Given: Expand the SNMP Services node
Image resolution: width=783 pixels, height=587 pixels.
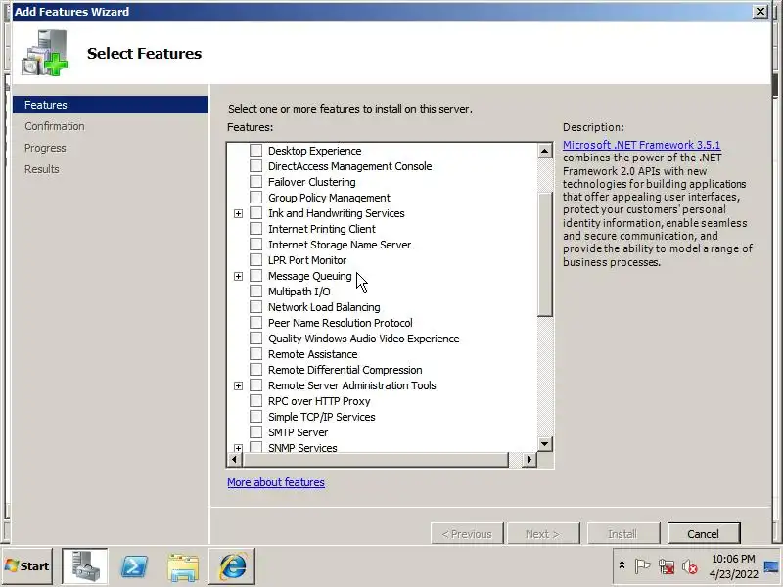Looking at the screenshot, I should tap(238, 448).
